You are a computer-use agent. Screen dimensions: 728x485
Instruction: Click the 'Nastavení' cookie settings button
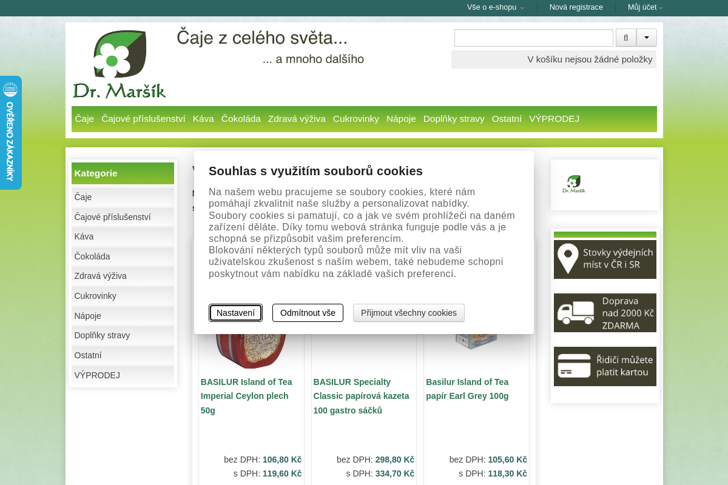click(x=235, y=313)
